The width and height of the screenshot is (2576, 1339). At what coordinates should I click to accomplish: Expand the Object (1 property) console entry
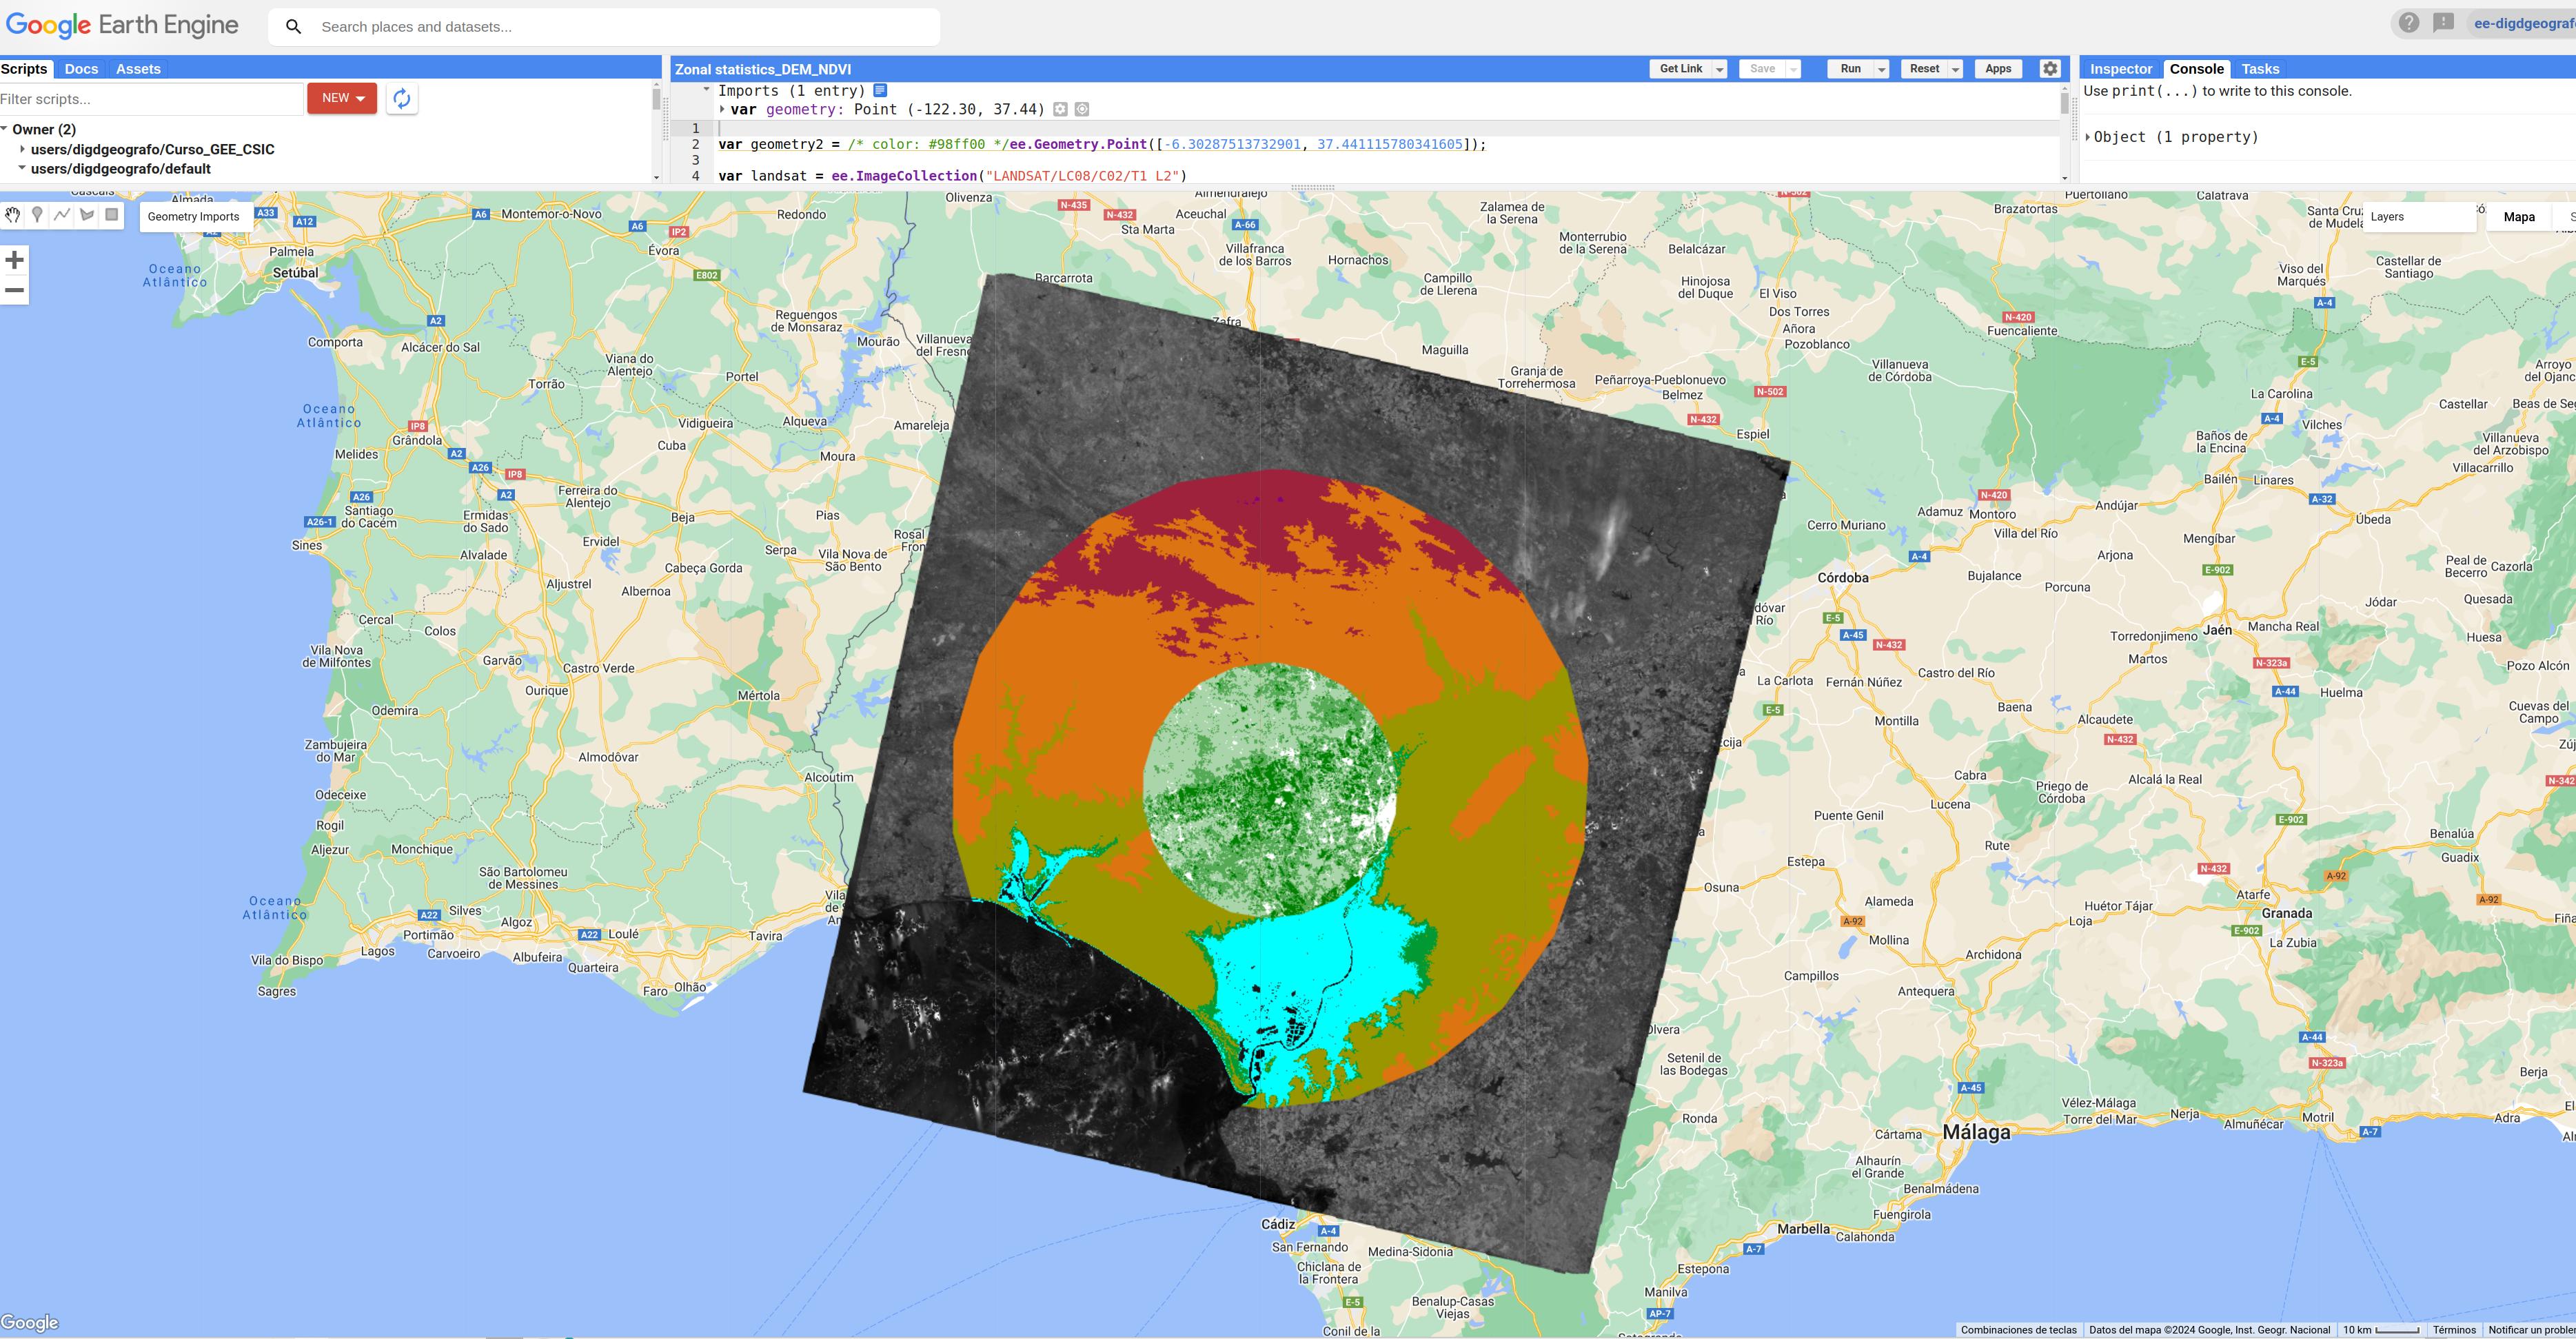(x=2088, y=137)
